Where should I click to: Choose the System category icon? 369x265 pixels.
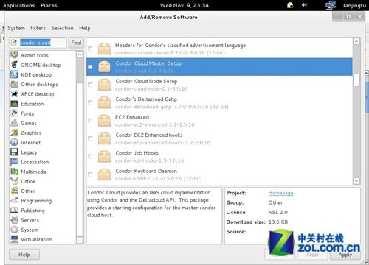pos(14,230)
